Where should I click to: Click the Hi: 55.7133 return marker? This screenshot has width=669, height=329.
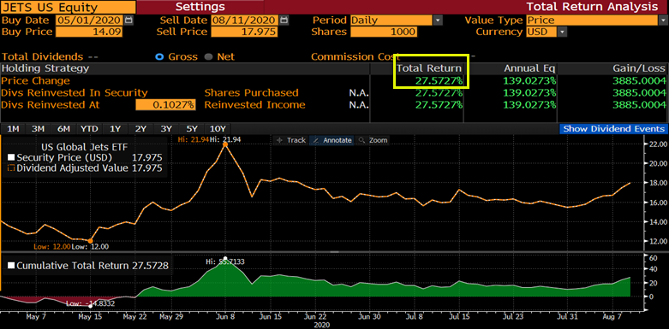[x=225, y=258]
